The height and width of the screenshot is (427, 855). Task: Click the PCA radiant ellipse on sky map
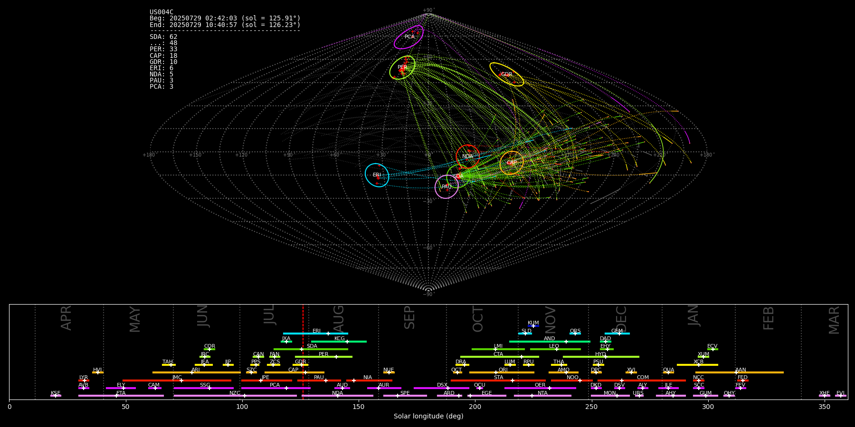tap(408, 37)
